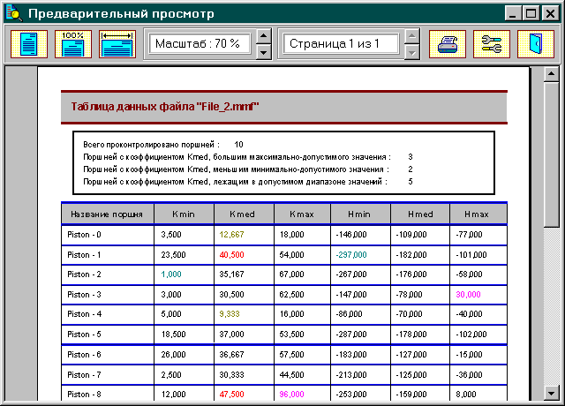Click the application icon in the title bar
The width and height of the screenshot is (565, 406).
pyautogui.click(x=12, y=13)
